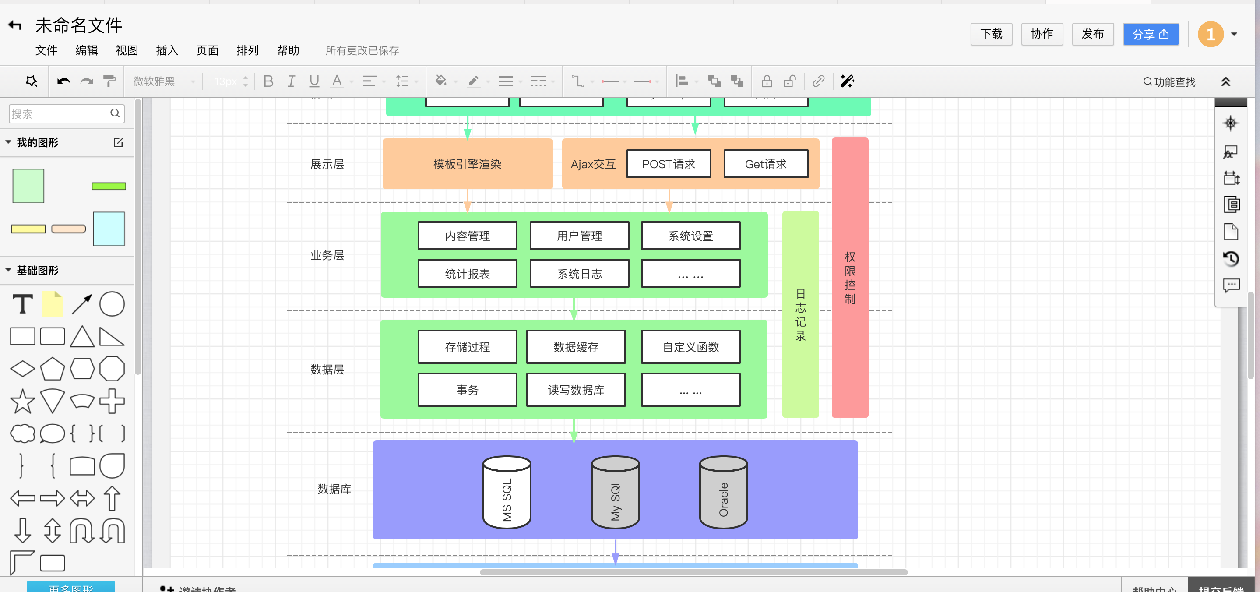Open the comments speech bubble icon
Screen dimensions: 1260x592
click(x=1231, y=285)
